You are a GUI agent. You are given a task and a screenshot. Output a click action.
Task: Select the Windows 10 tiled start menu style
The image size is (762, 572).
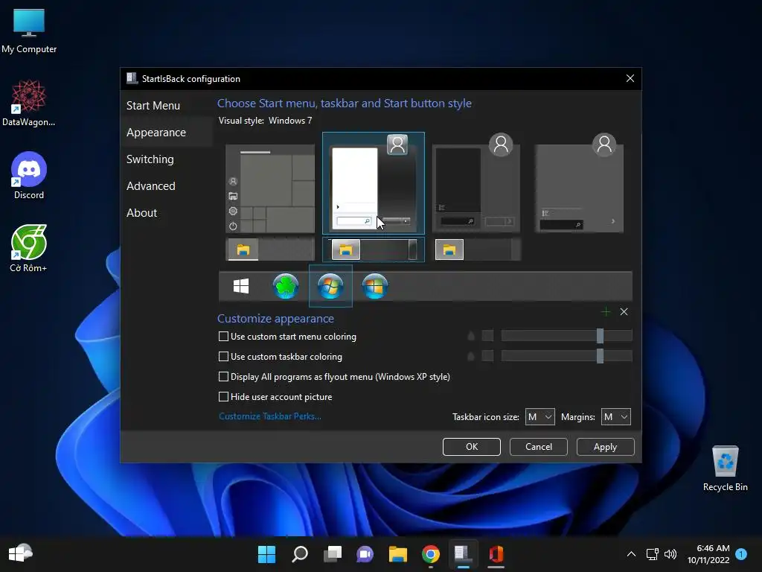(x=270, y=188)
